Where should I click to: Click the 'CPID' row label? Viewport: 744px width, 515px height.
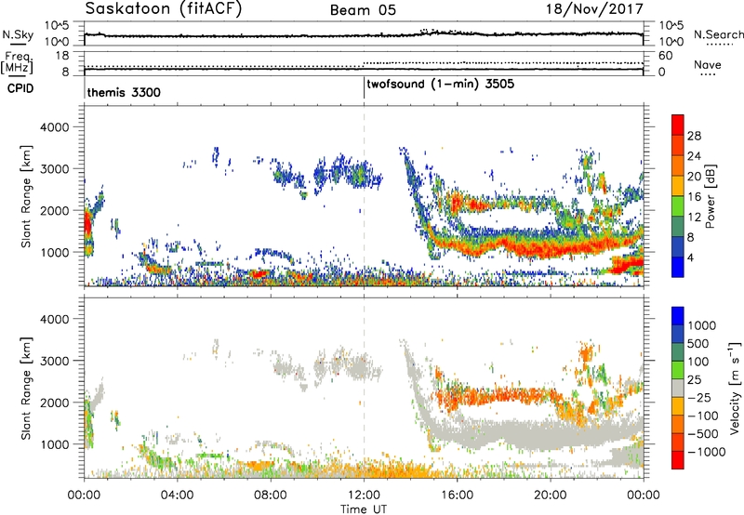pyautogui.click(x=20, y=88)
